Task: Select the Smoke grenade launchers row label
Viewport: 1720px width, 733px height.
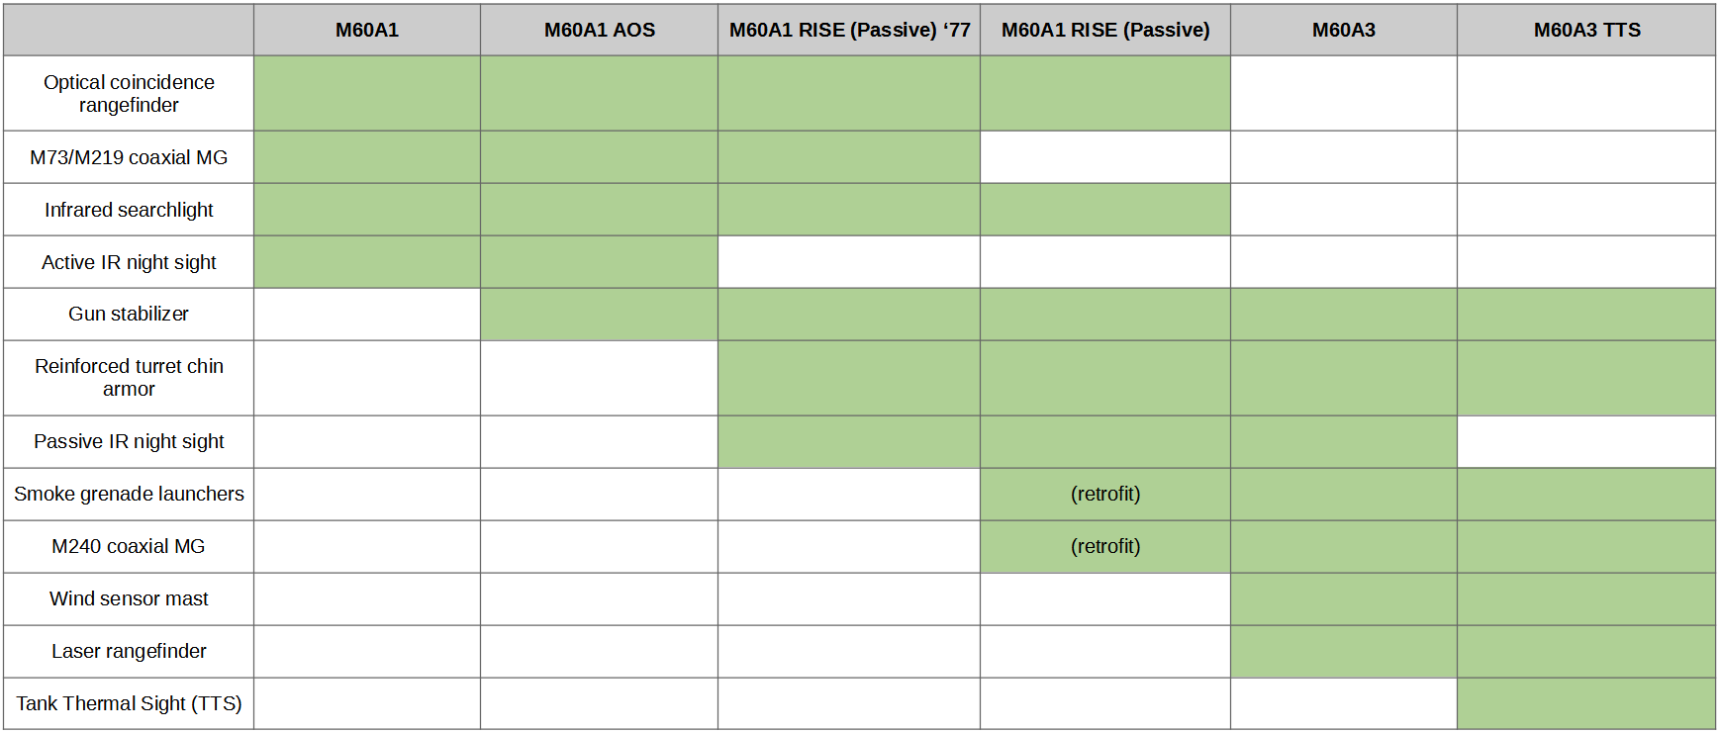Action: tap(129, 494)
